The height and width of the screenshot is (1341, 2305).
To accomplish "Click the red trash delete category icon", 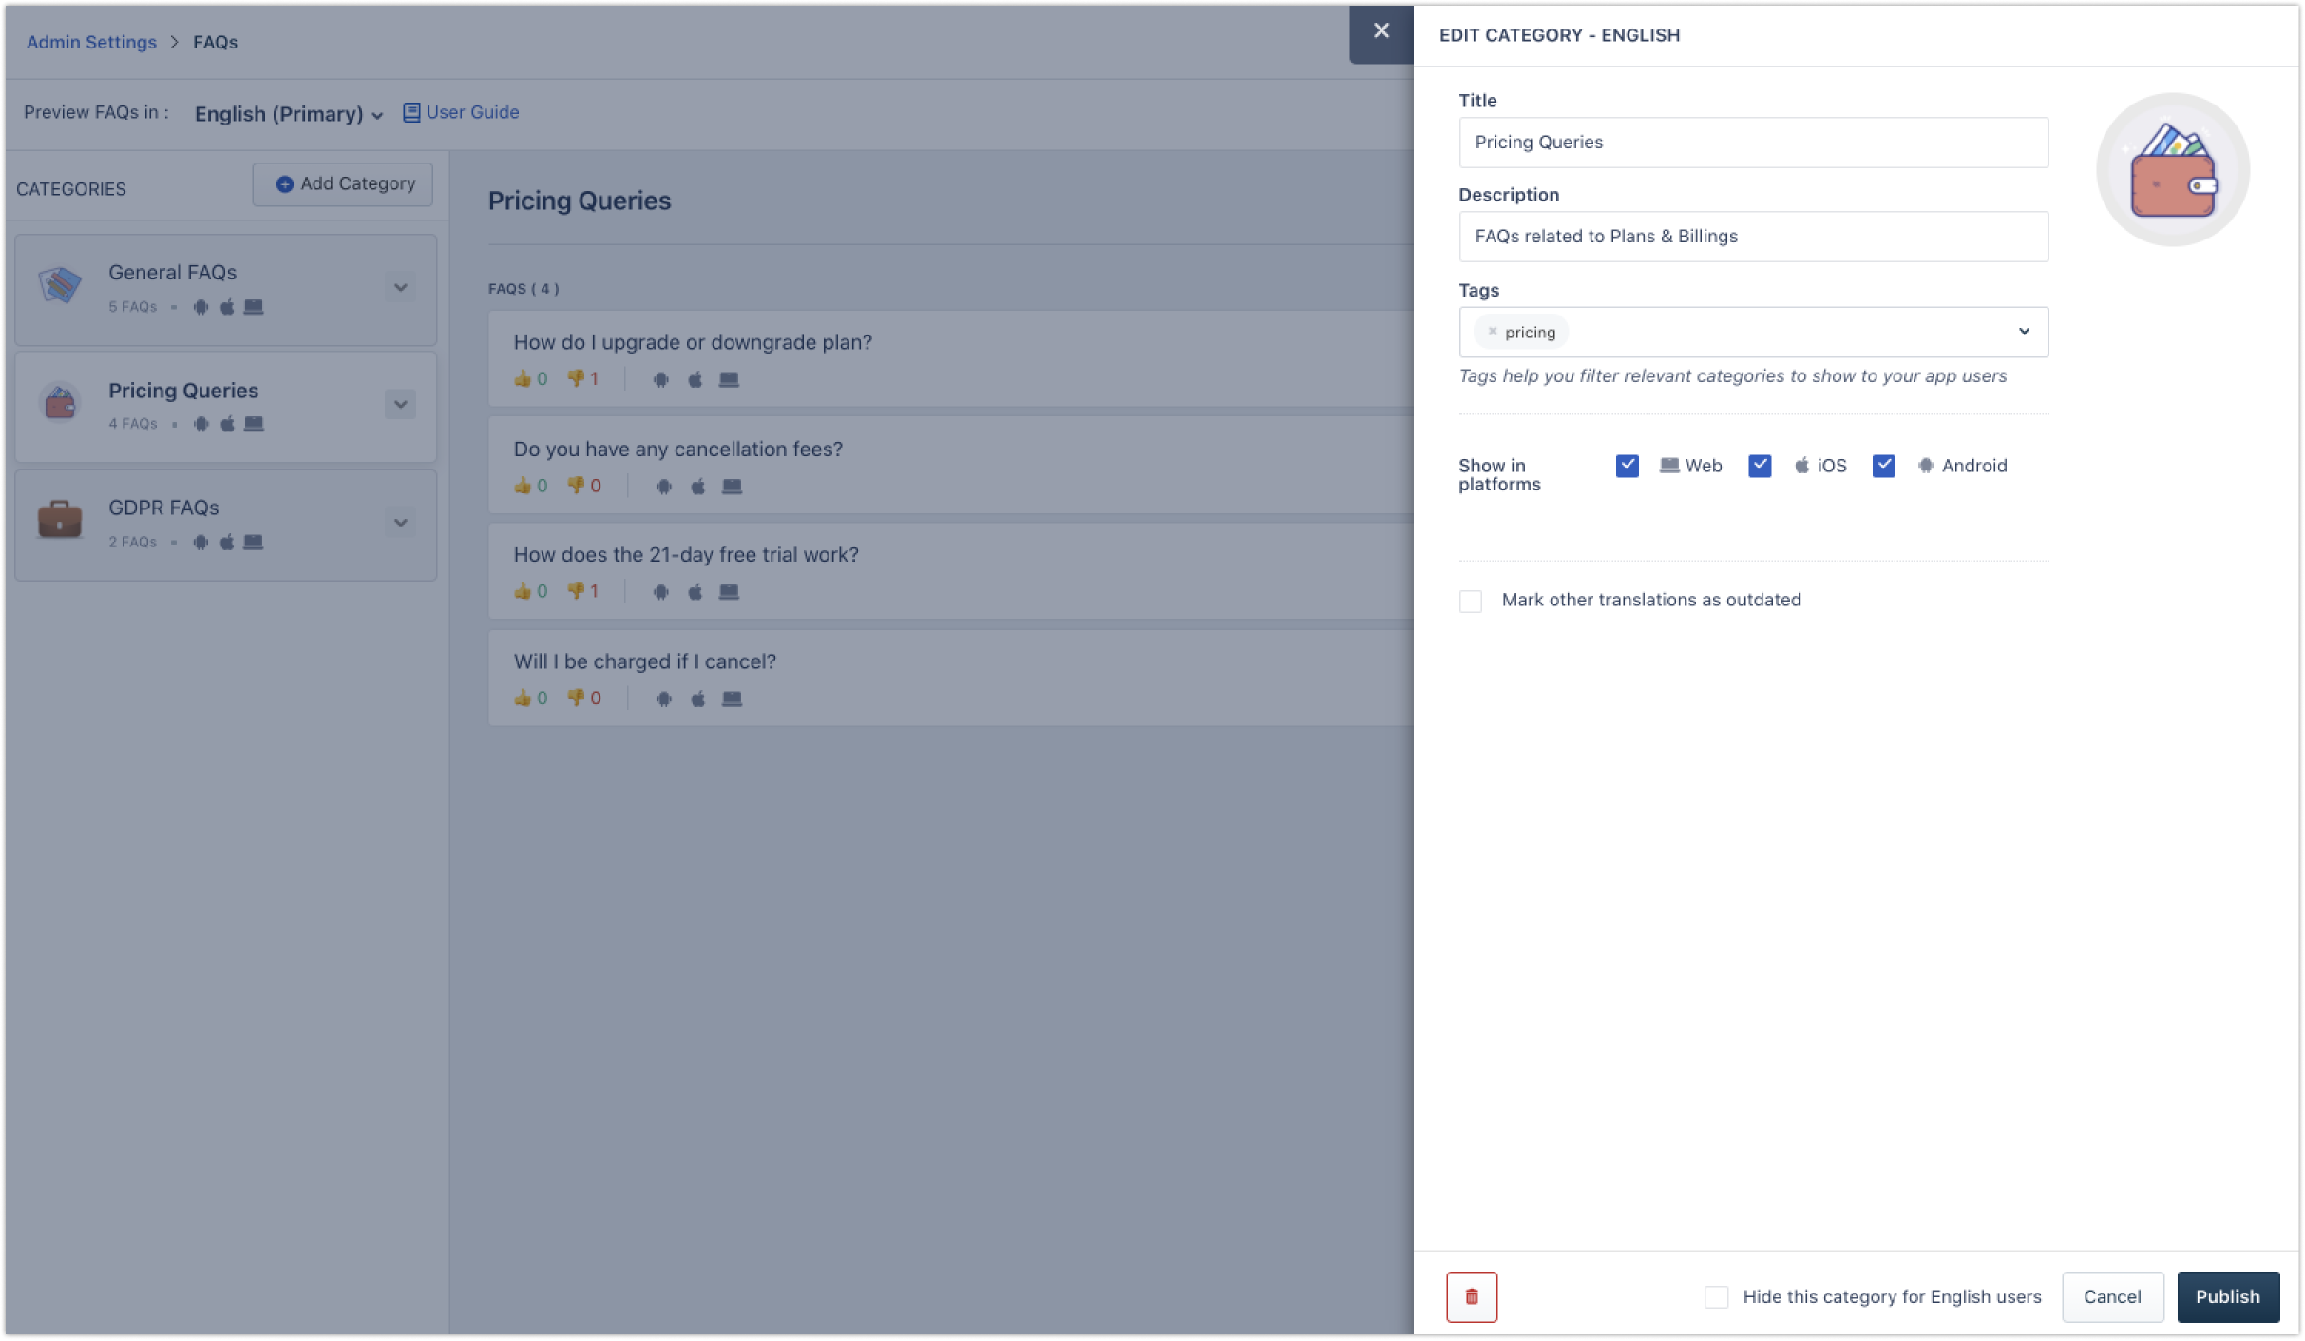I will (x=1471, y=1296).
